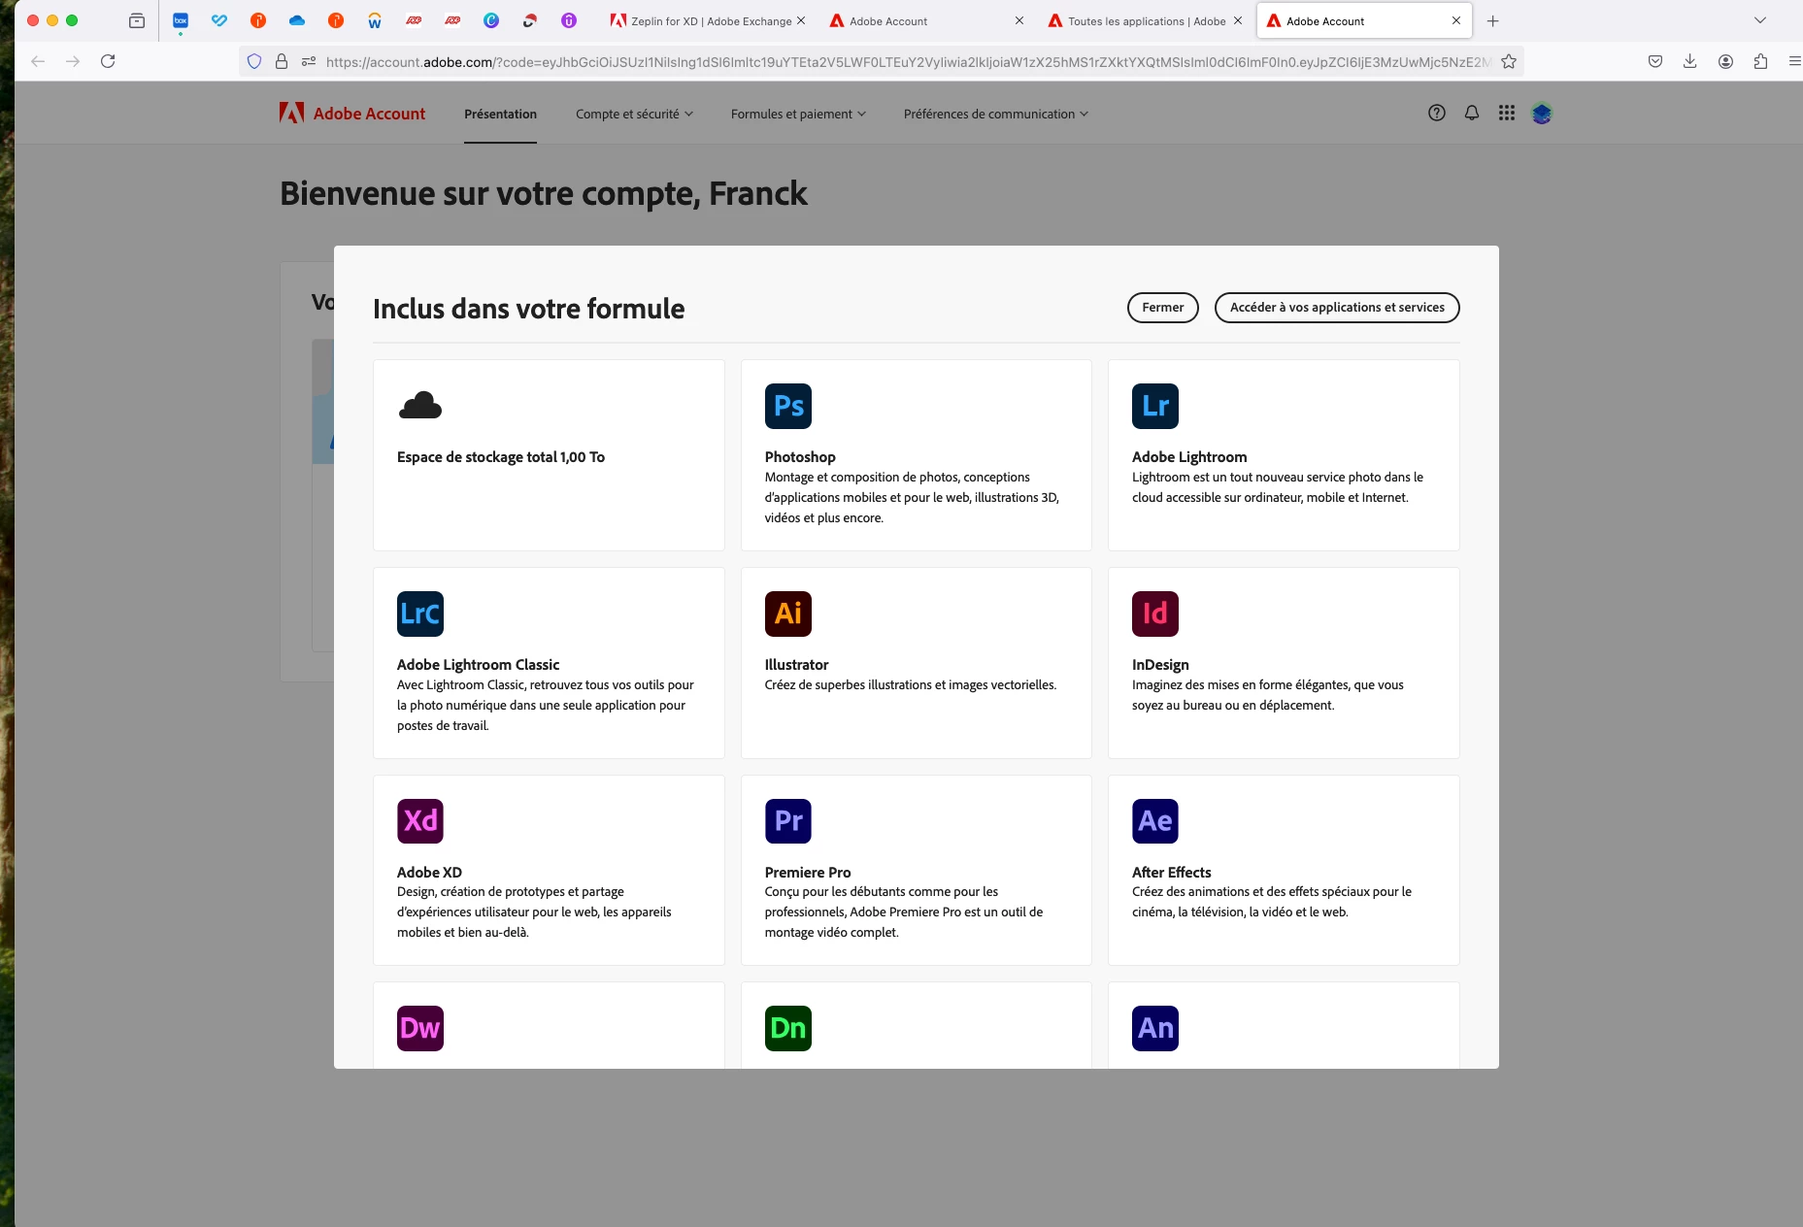This screenshot has height=1227, width=1803.
Task: Click the Animate An icon
Action: point(1155,1028)
